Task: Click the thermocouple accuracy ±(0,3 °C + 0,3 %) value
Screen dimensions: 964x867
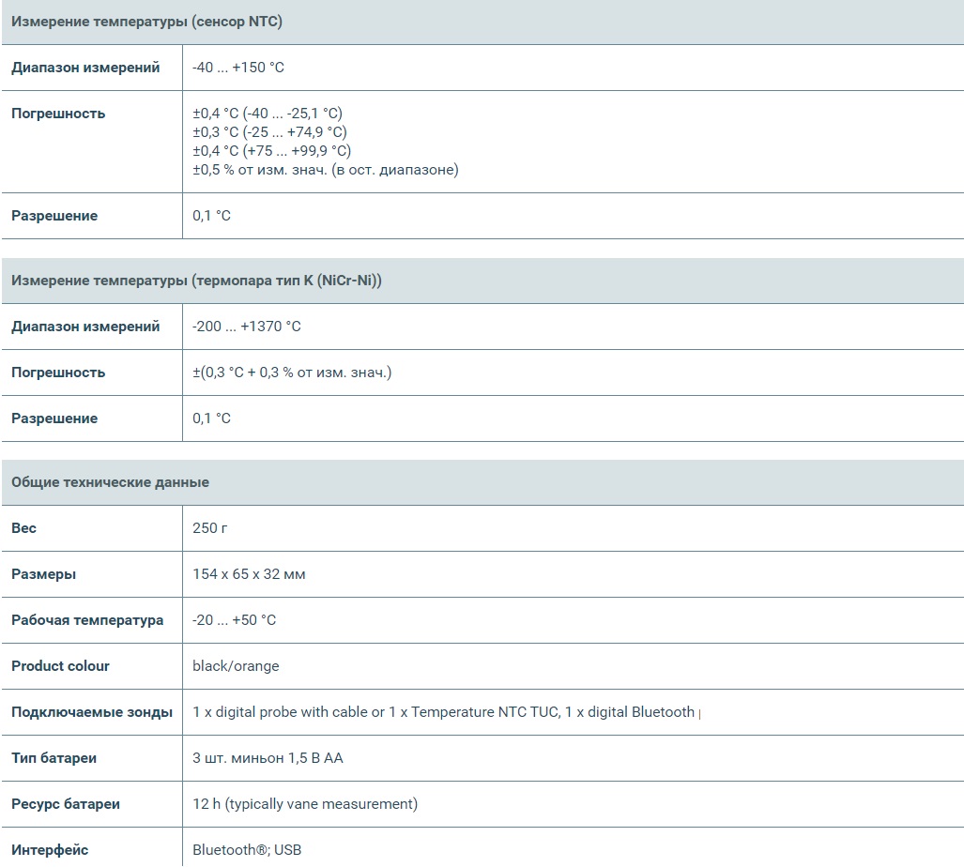Action: (292, 373)
